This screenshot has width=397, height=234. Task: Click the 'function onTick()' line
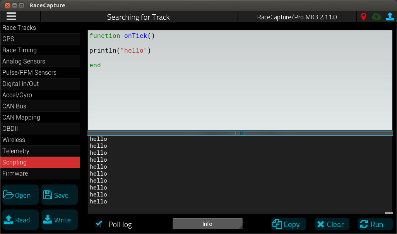pyautogui.click(x=122, y=36)
